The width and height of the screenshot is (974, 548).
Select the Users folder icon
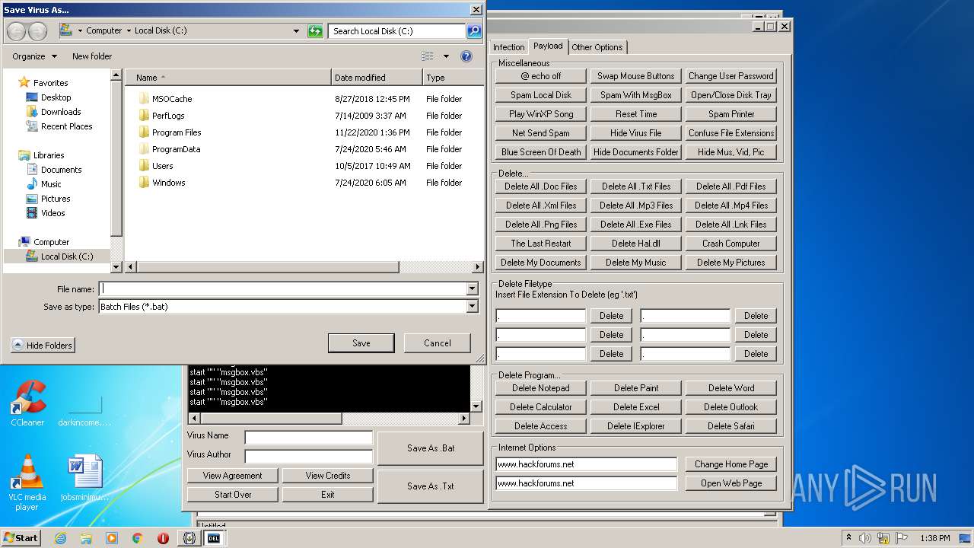[144, 166]
